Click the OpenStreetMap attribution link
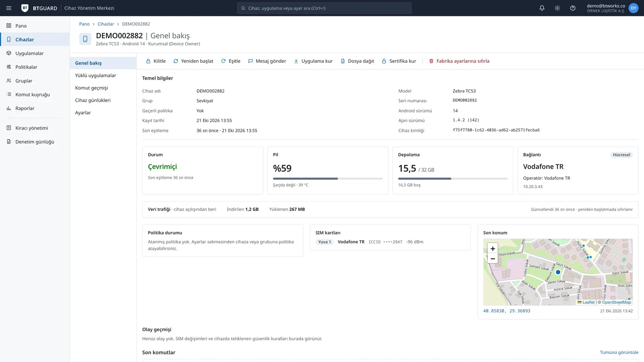 pos(617,302)
